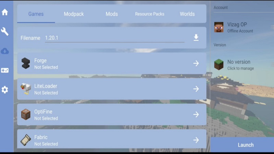Click the LiteLoader chicken icon
274x154 pixels.
26,89
